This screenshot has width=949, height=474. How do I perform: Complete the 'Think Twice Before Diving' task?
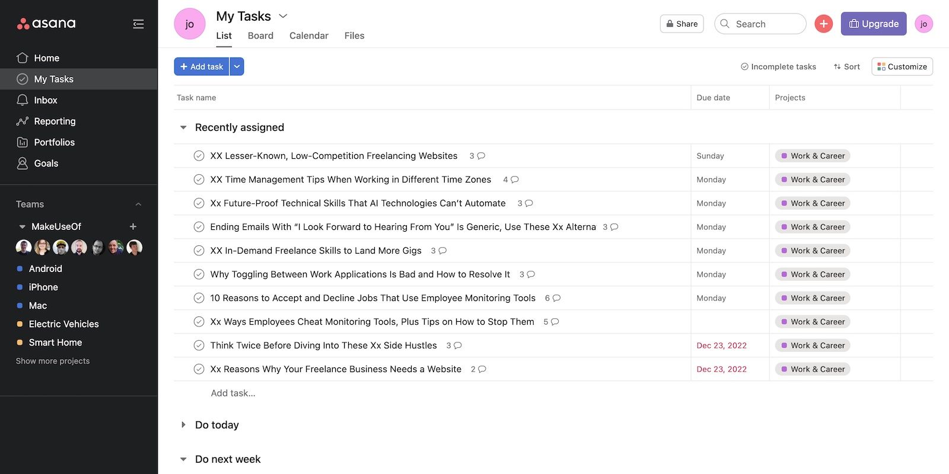coord(199,345)
